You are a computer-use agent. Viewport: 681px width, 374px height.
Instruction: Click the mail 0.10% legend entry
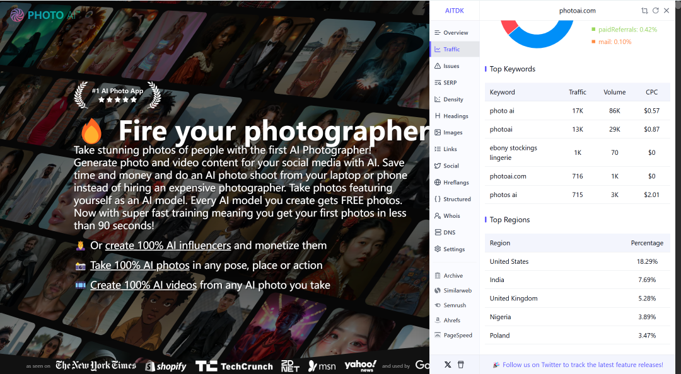coord(612,42)
